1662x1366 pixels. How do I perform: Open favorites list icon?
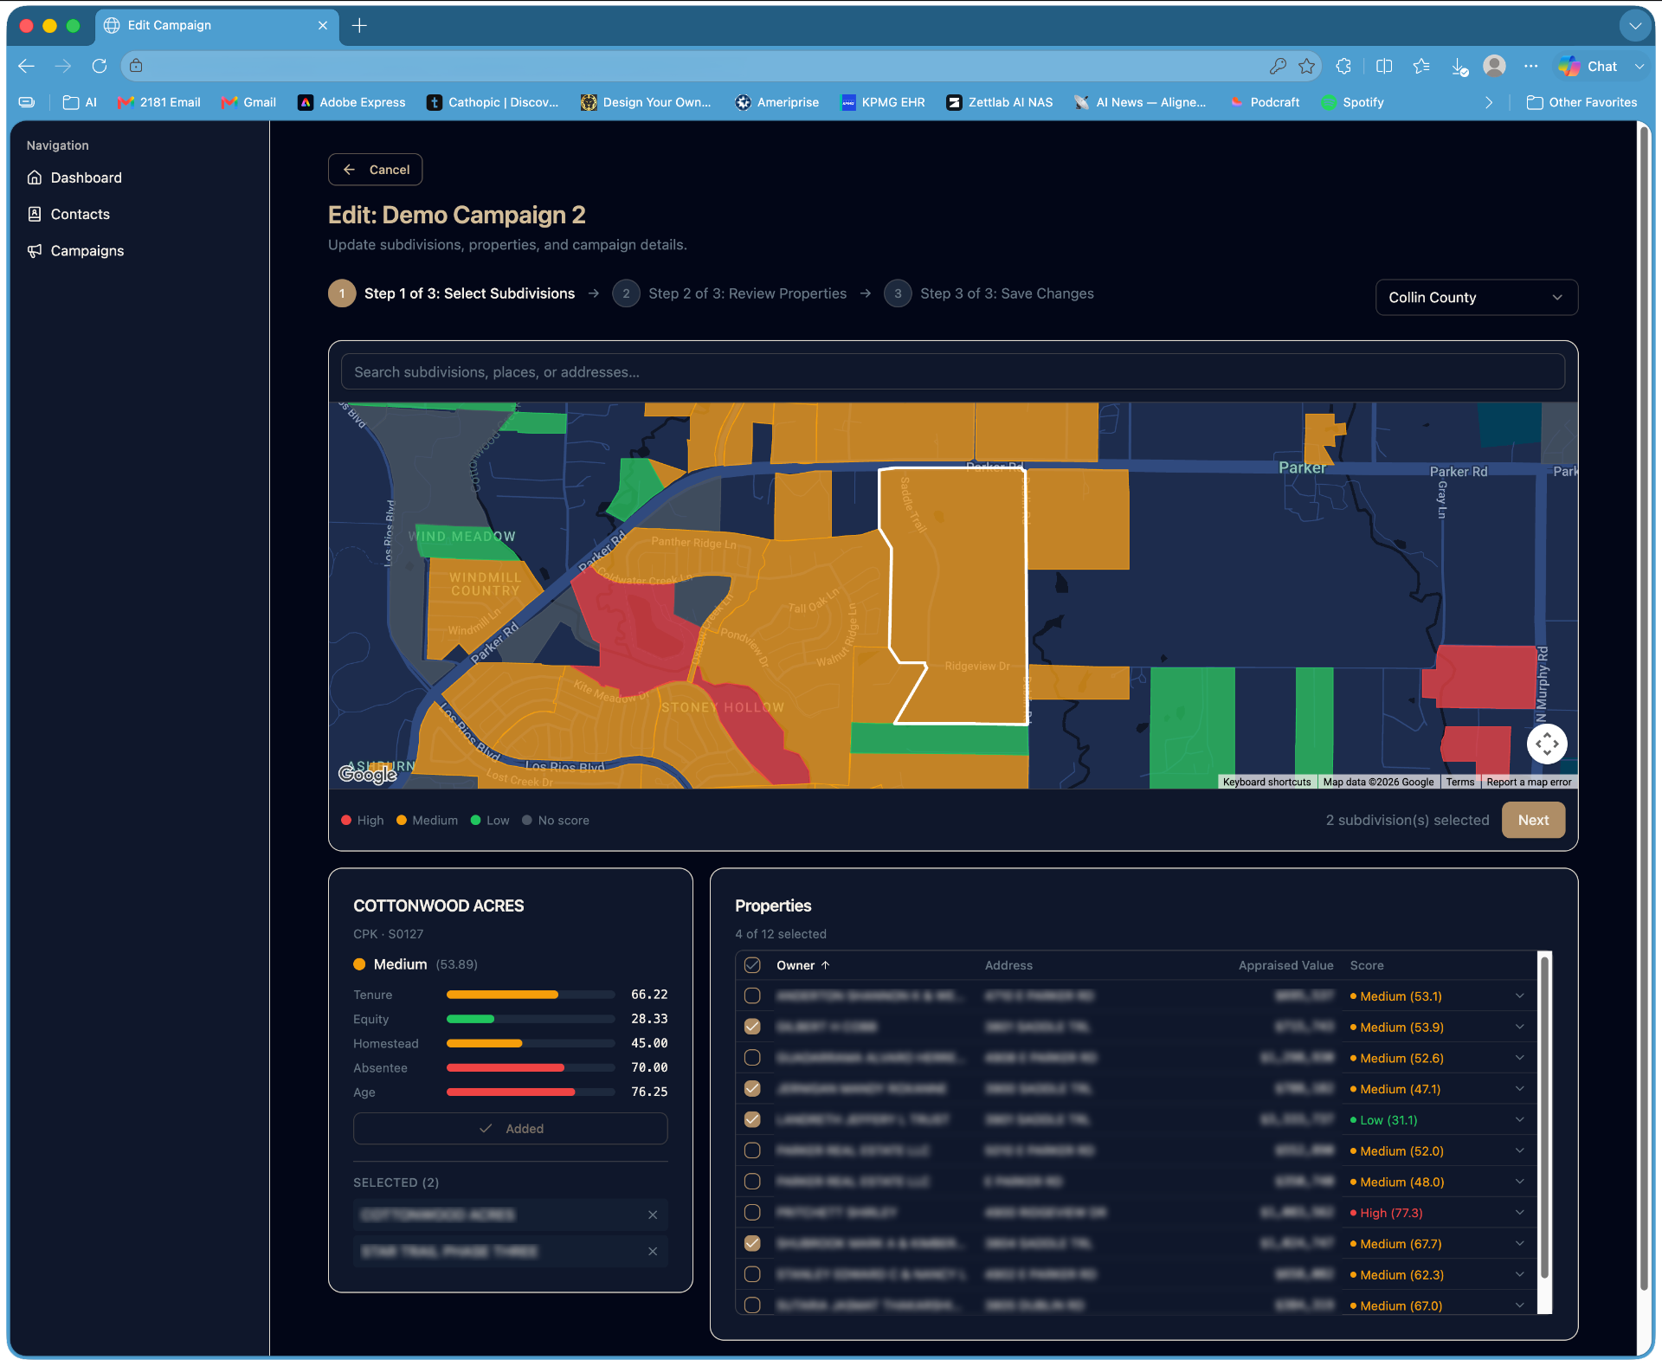coord(1421,66)
